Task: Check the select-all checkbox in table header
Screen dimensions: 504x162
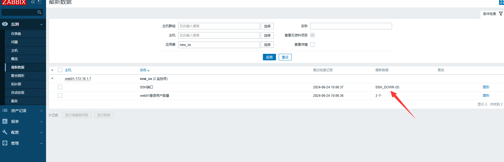Action: tap(60, 70)
